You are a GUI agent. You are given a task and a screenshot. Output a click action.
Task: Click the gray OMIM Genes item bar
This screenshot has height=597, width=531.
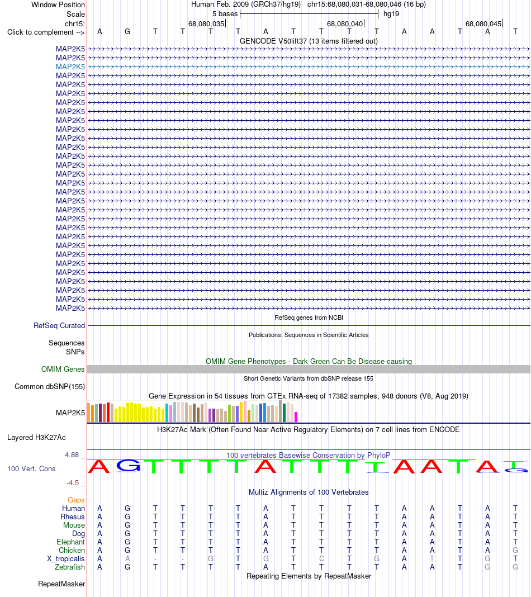309,369
